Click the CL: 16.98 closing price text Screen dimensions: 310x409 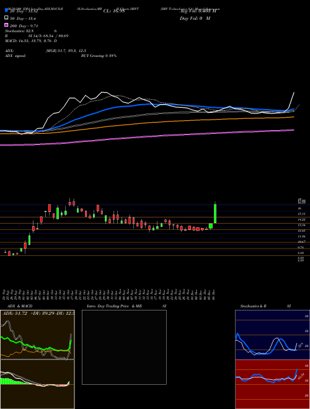tap(114, 11)
